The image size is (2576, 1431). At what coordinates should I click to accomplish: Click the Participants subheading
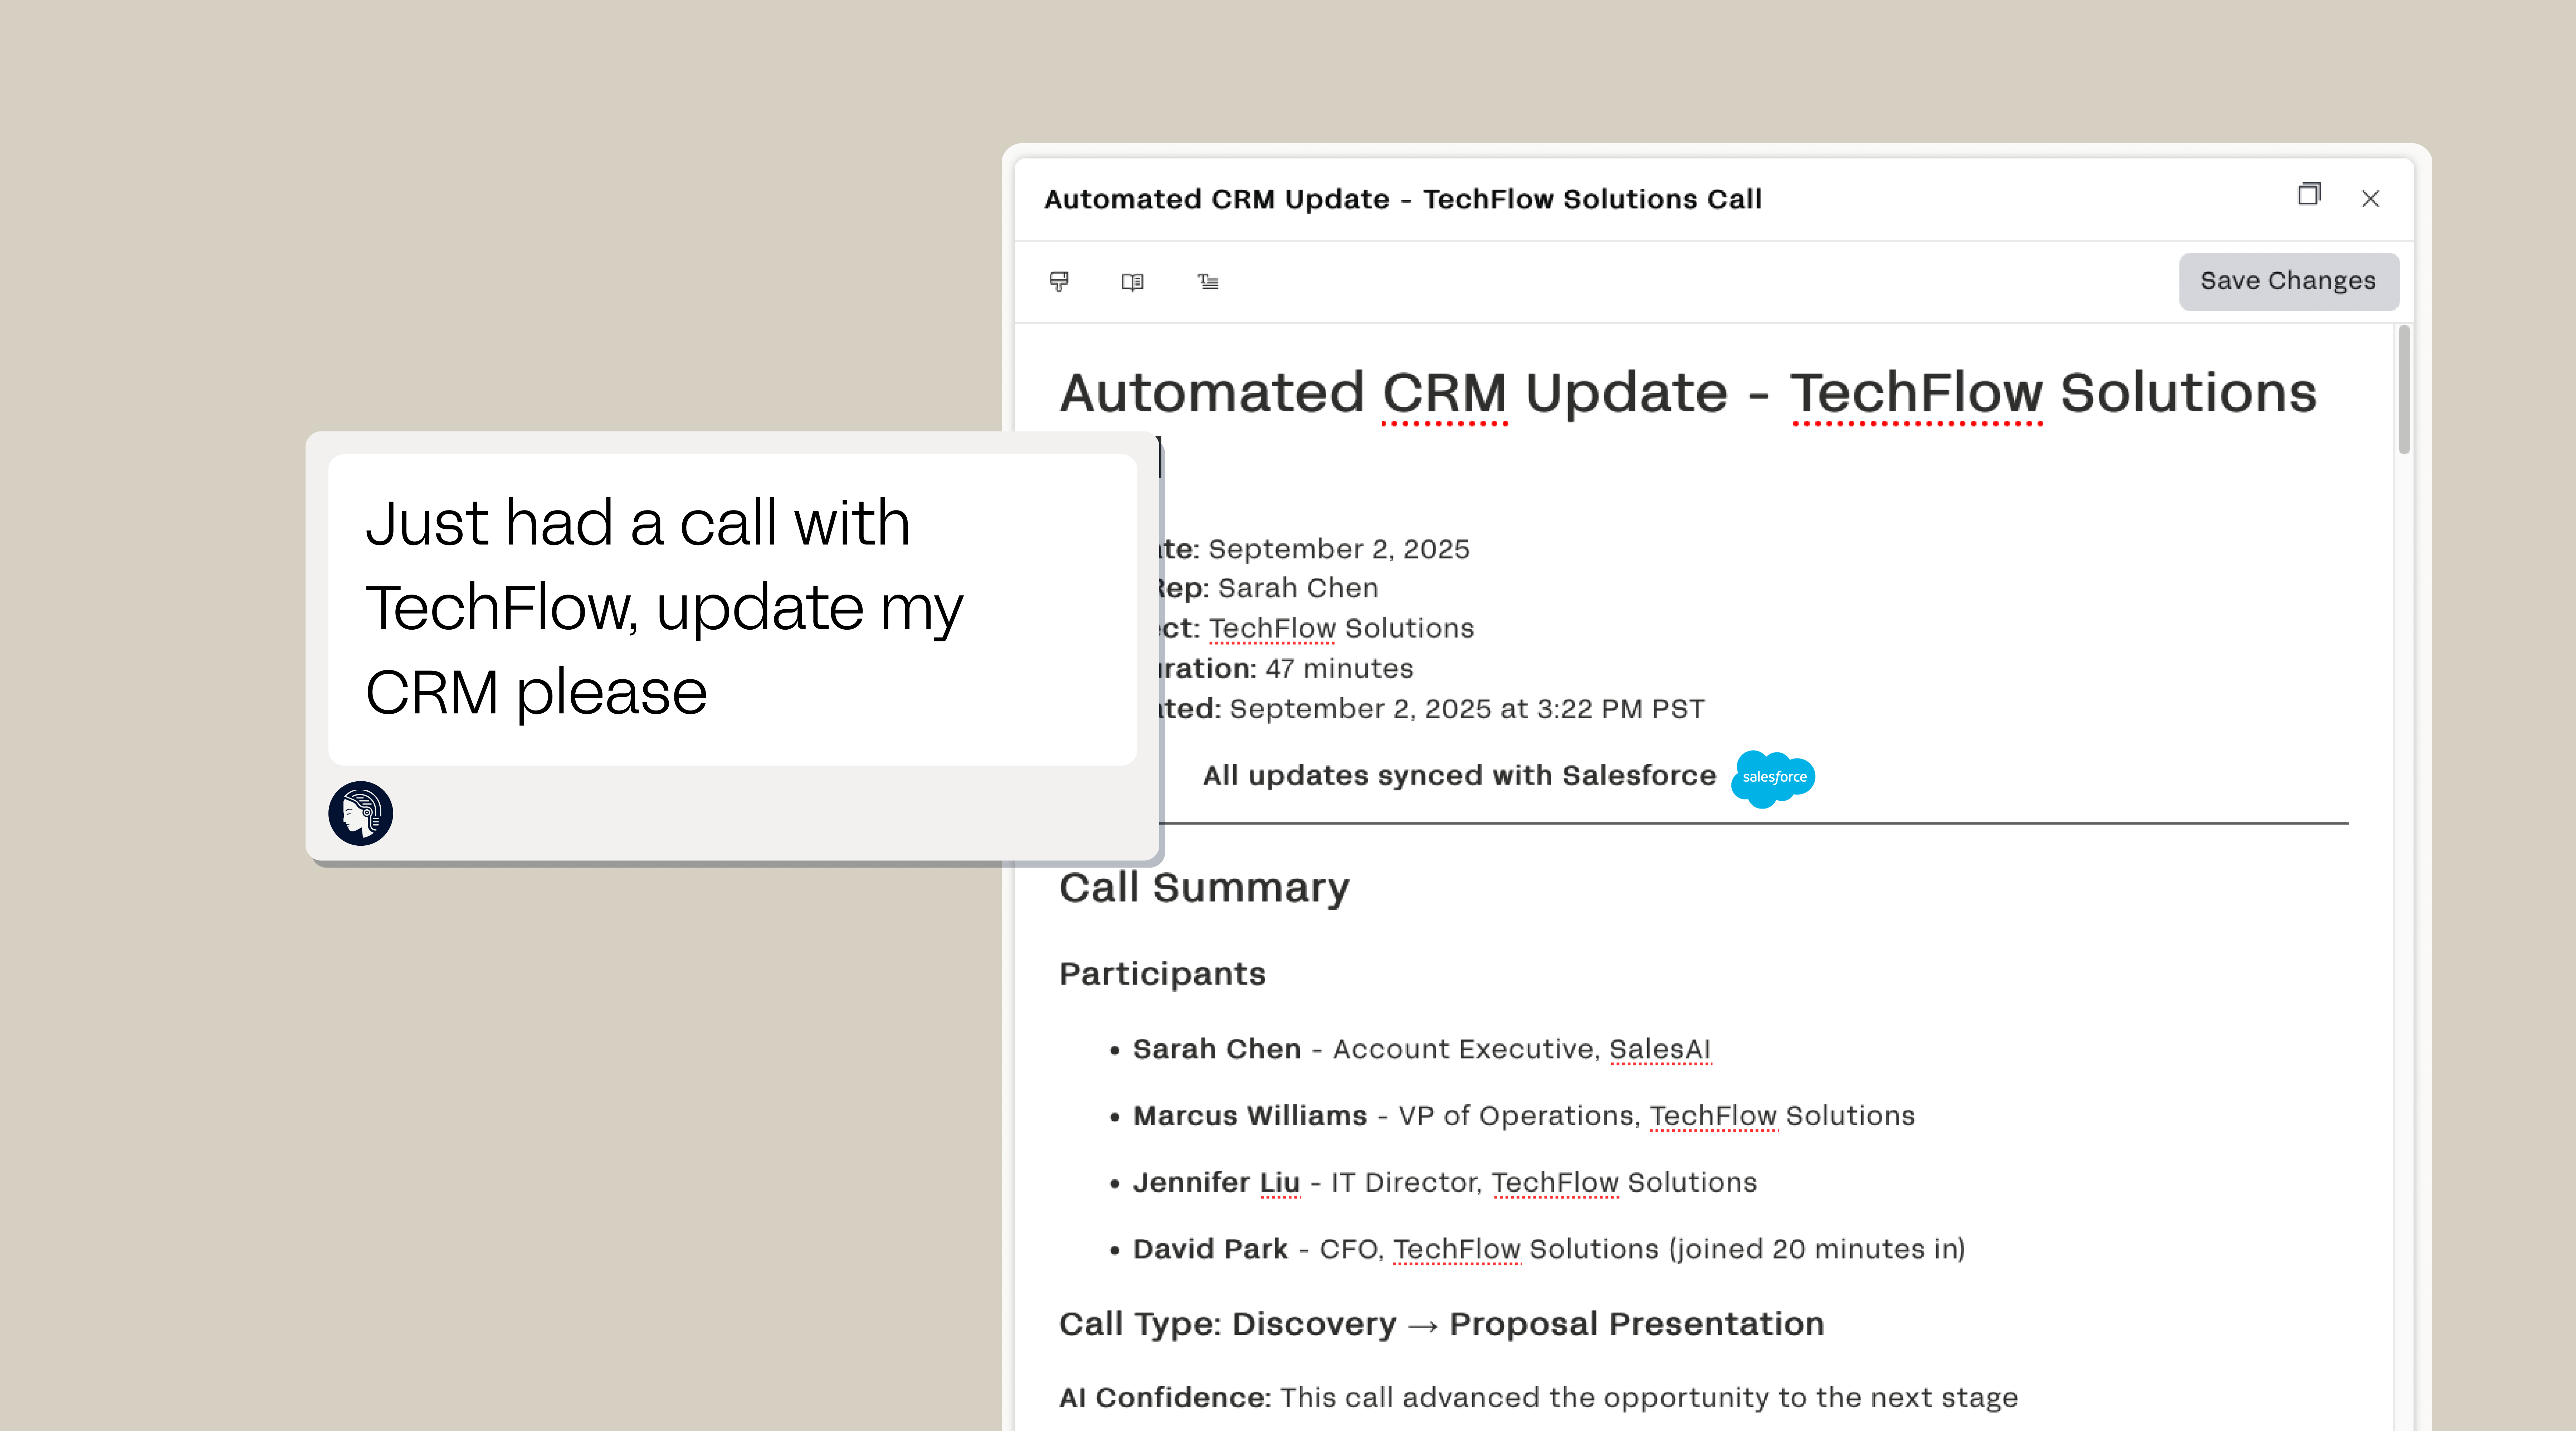tap(1162, 974)
